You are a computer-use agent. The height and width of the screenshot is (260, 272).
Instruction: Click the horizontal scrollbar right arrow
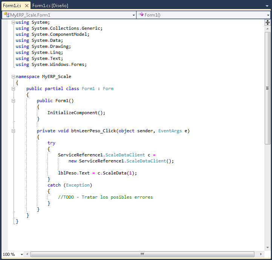click(261, 254)
